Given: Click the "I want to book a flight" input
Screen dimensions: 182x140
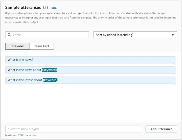Looking at the screenshot, I should (x=73, y=129).
